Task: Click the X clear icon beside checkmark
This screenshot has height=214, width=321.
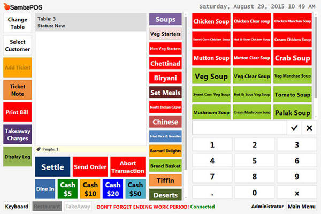Action: (x=309, y=128)
